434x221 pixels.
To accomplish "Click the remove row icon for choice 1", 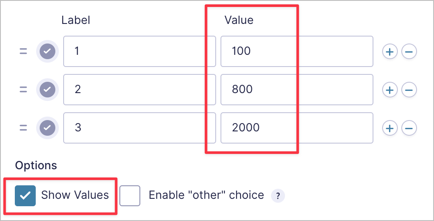I will click(x=409, y=52).
